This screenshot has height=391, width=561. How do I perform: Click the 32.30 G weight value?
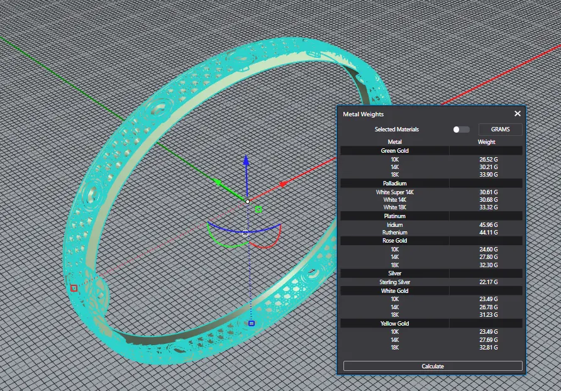point(489,265)
